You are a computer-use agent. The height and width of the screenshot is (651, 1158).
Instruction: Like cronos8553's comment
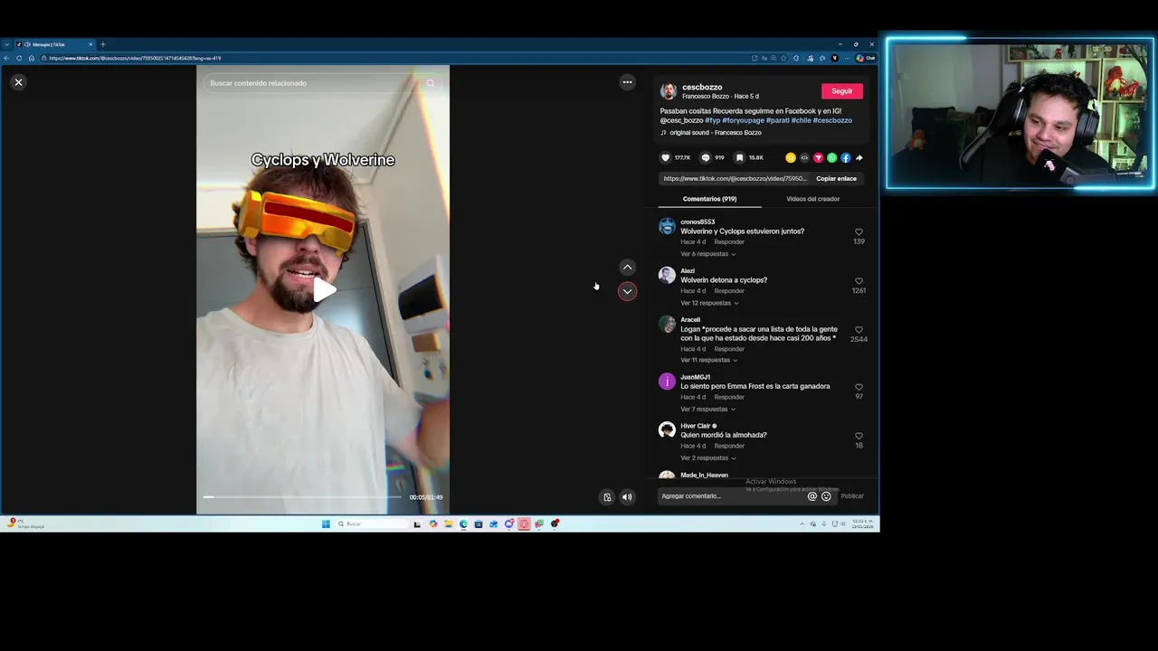(859, 232)
